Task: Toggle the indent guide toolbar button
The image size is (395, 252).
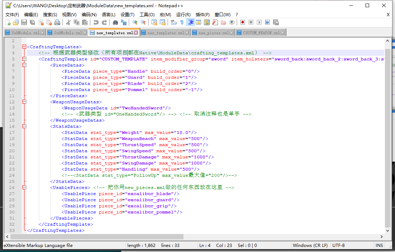Action: (x=190, y=22)
